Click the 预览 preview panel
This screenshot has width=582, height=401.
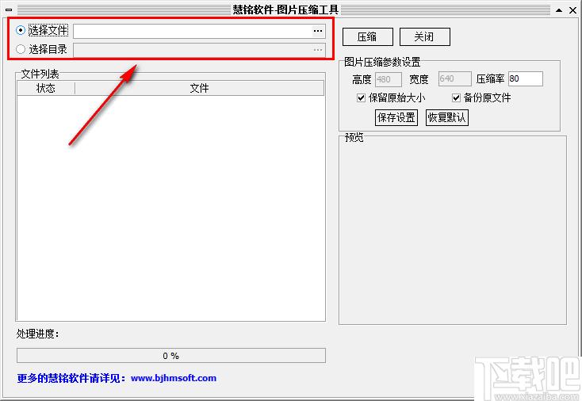(x=453, y=232)
